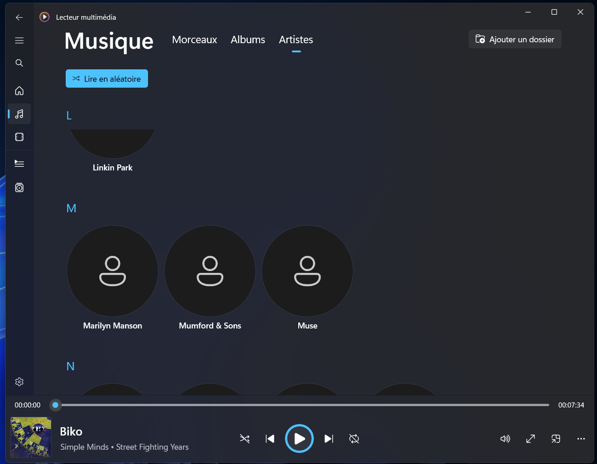This screenshot has width=597, height=464.
Task: Select the Artistes tab
Action: coord(296,40)
